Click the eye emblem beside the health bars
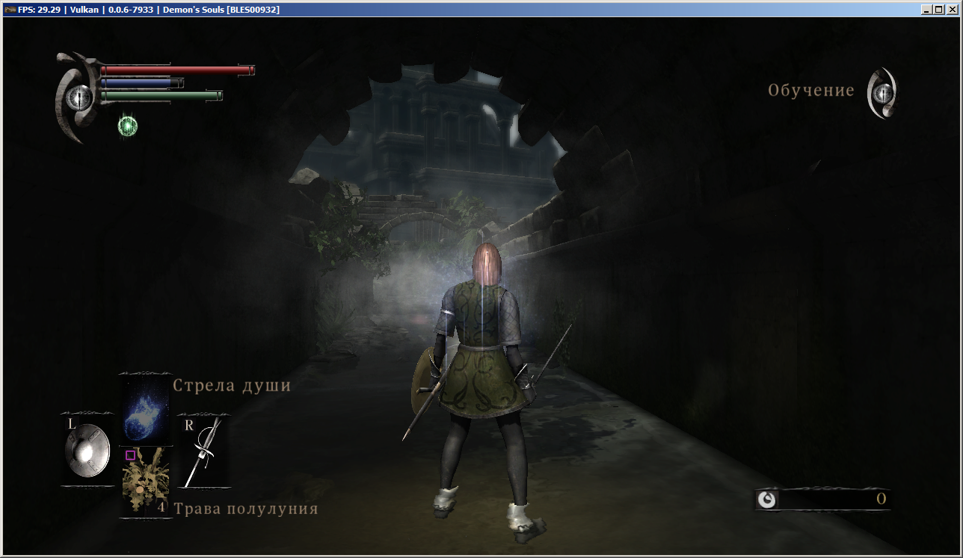 pos(79,97)
